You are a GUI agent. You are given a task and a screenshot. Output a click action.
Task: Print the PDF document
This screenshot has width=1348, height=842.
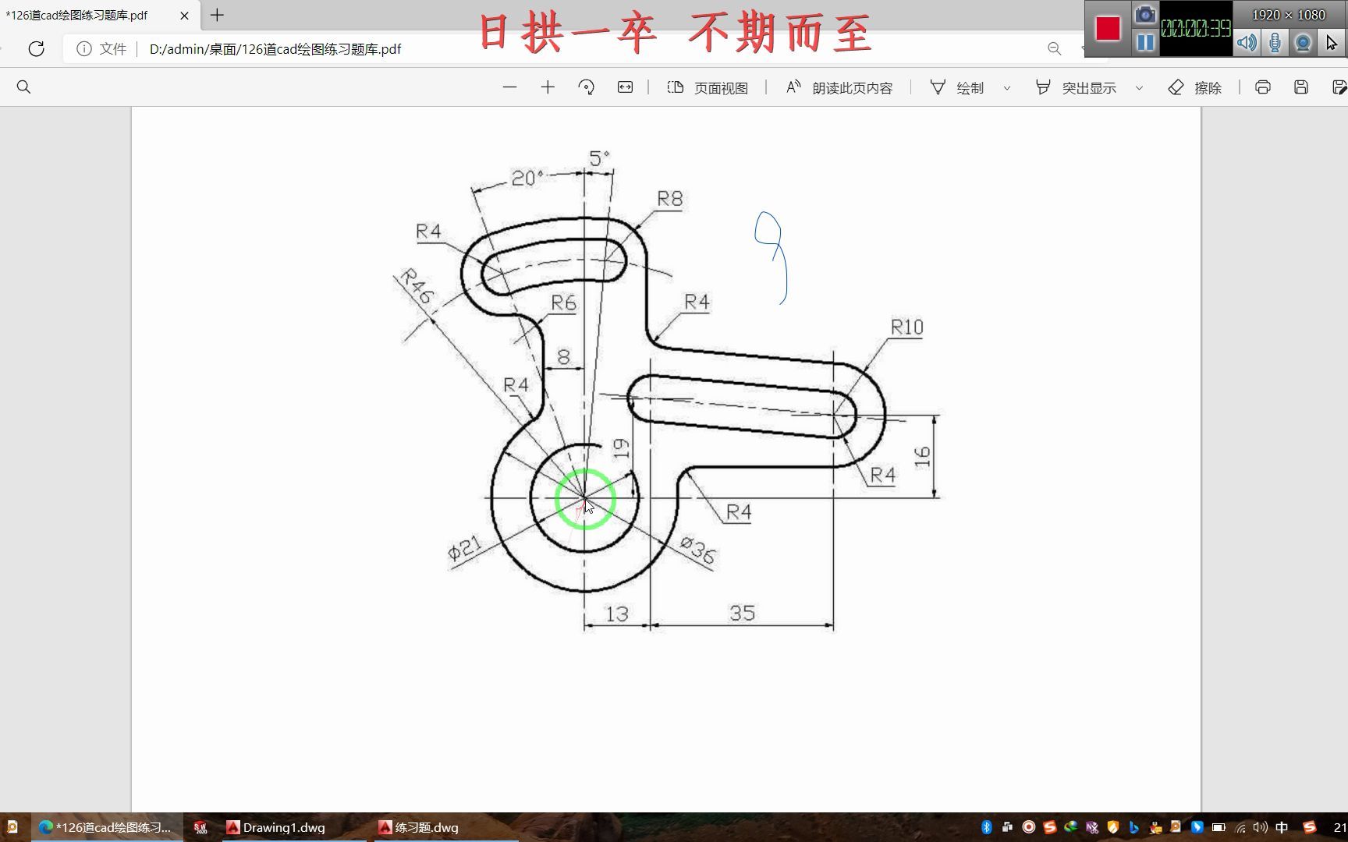pos(1263,87)
